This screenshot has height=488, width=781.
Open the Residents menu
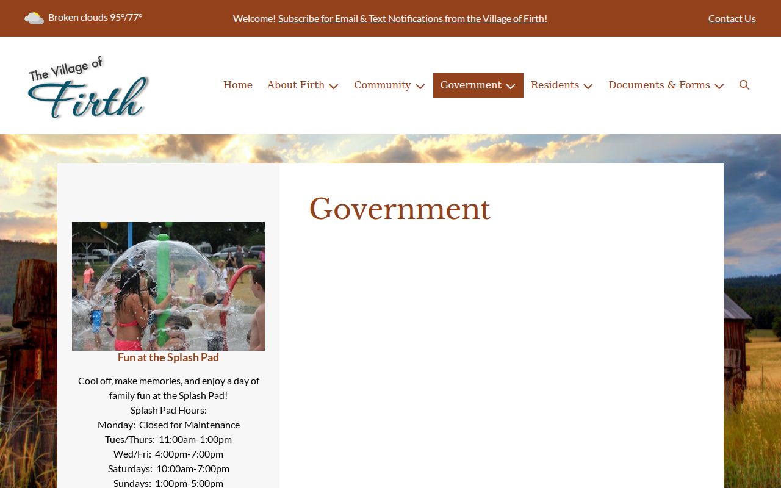click(x=555, y=85)
